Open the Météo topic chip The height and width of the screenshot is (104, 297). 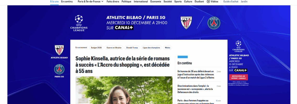click(x=168, y=48)
